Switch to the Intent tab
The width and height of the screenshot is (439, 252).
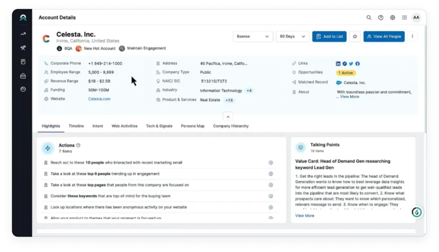click(98, 126)
